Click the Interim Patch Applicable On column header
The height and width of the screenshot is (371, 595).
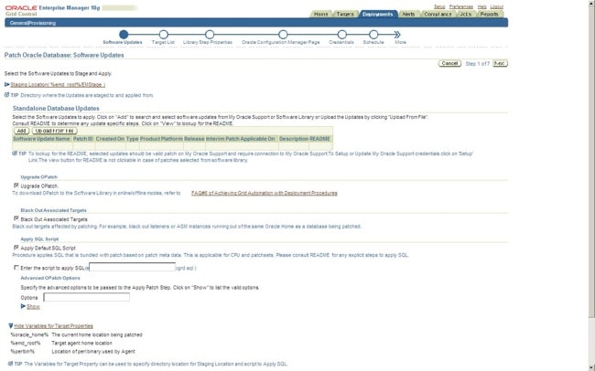point(241,139)
